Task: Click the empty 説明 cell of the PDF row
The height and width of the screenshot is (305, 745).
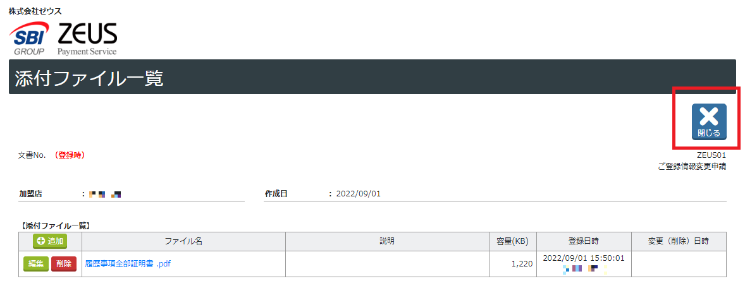Action: coord(387,264)
